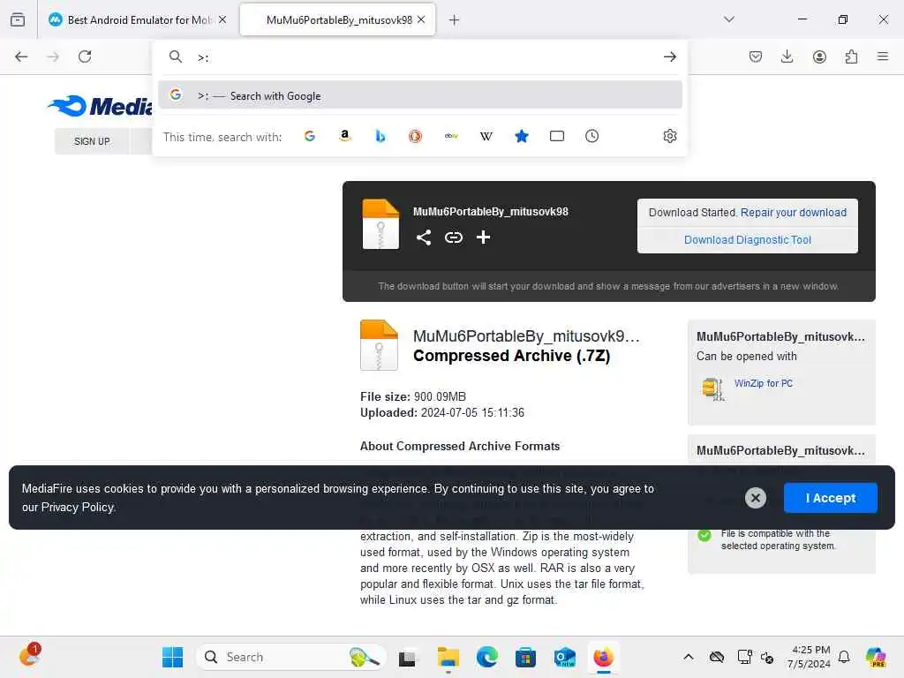Close the Best Android Emulator tab
The width and height of the screenshot is (904, 678).
[222, 19]
